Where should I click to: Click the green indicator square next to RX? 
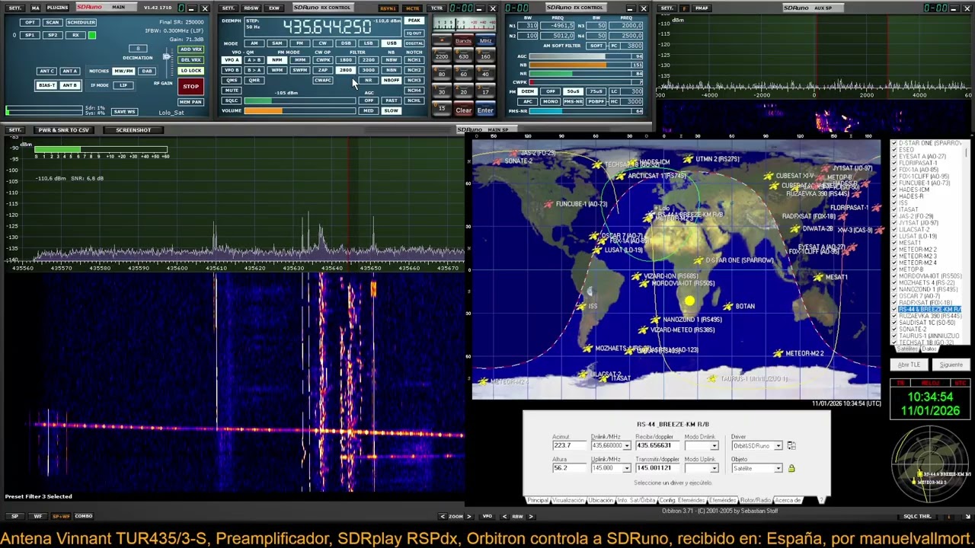[92, 35]
